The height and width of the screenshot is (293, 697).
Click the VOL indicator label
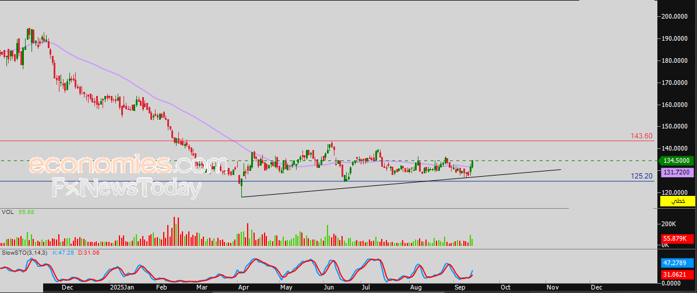click(x=7, y=212)
